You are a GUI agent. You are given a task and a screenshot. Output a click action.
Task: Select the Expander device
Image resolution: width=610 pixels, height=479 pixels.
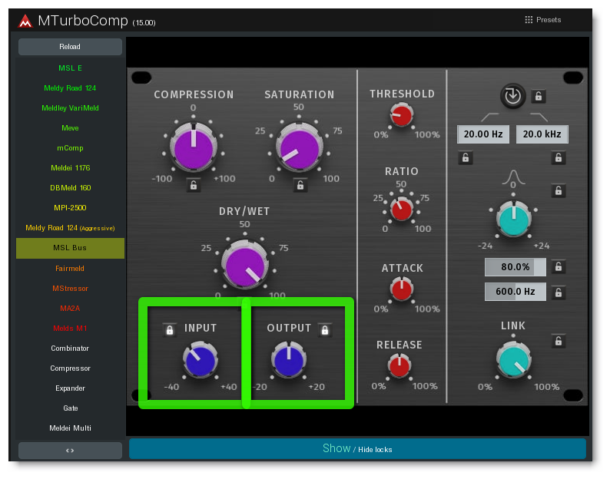[x=70, y=388]
